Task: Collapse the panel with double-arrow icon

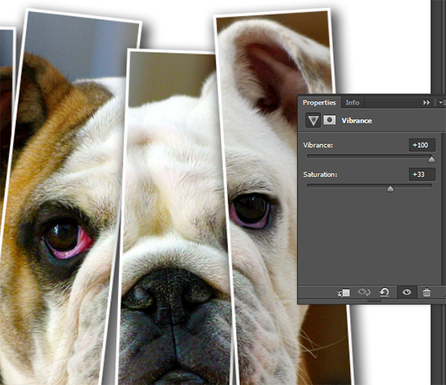Action: coord(427,103)
